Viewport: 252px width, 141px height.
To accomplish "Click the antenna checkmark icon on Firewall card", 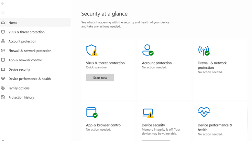I will 204,51.
